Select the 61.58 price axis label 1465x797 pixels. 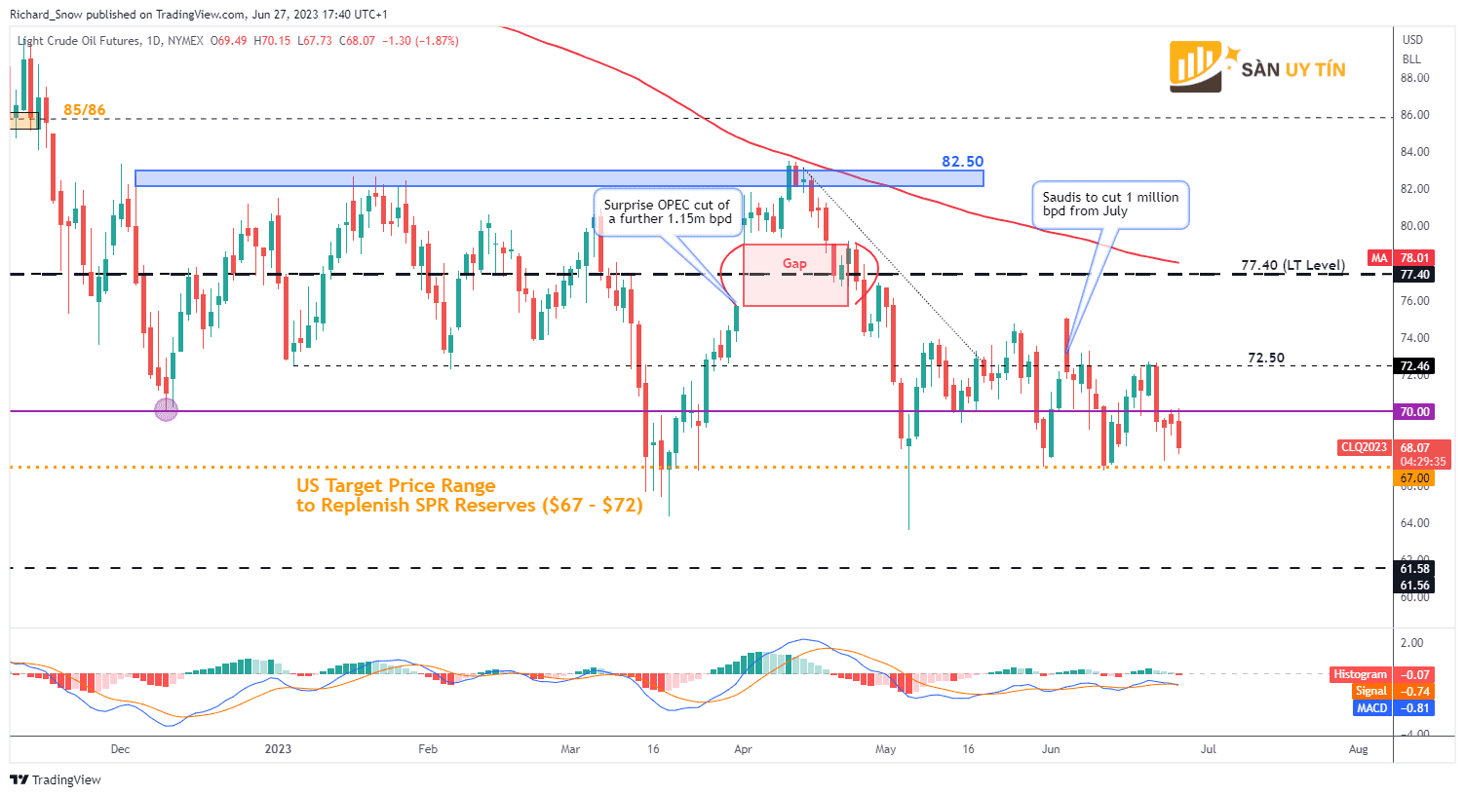(1415, 569)
